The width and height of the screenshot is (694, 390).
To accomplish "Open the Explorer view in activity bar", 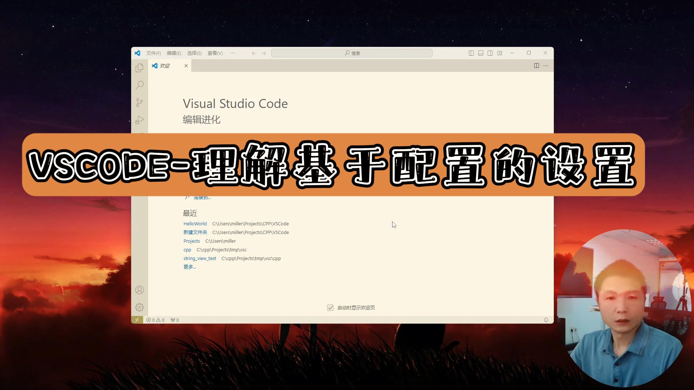I will coord(140,68).
